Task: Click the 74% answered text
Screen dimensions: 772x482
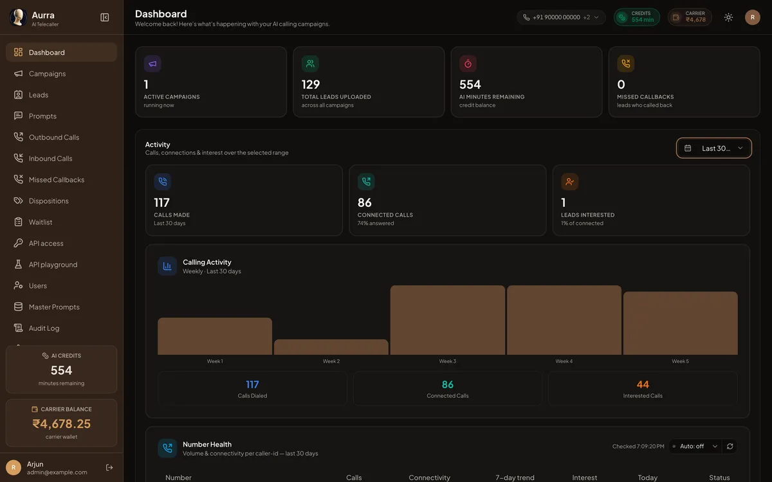Action: (376, 223)
